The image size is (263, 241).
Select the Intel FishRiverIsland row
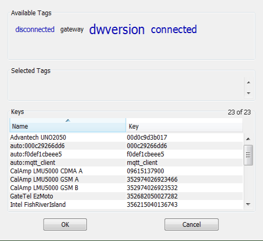coord(126,205)
